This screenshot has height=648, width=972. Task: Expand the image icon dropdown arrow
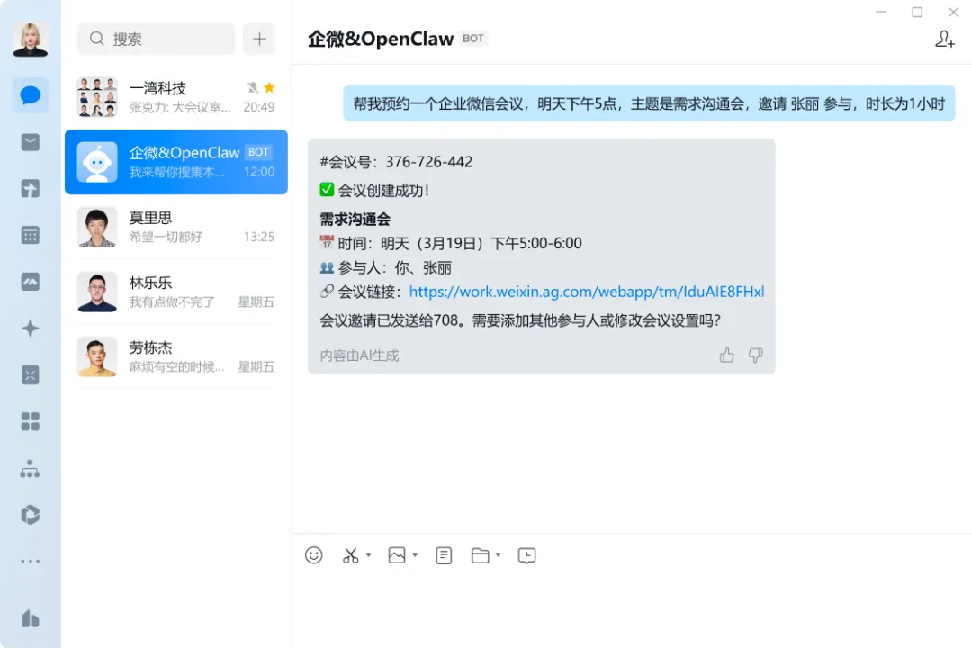415,554
